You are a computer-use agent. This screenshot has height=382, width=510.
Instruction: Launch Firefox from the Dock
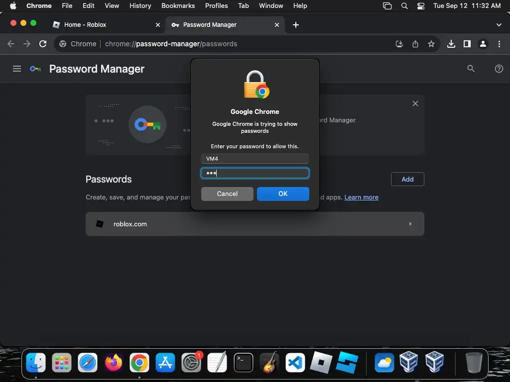tap(114, 362)
